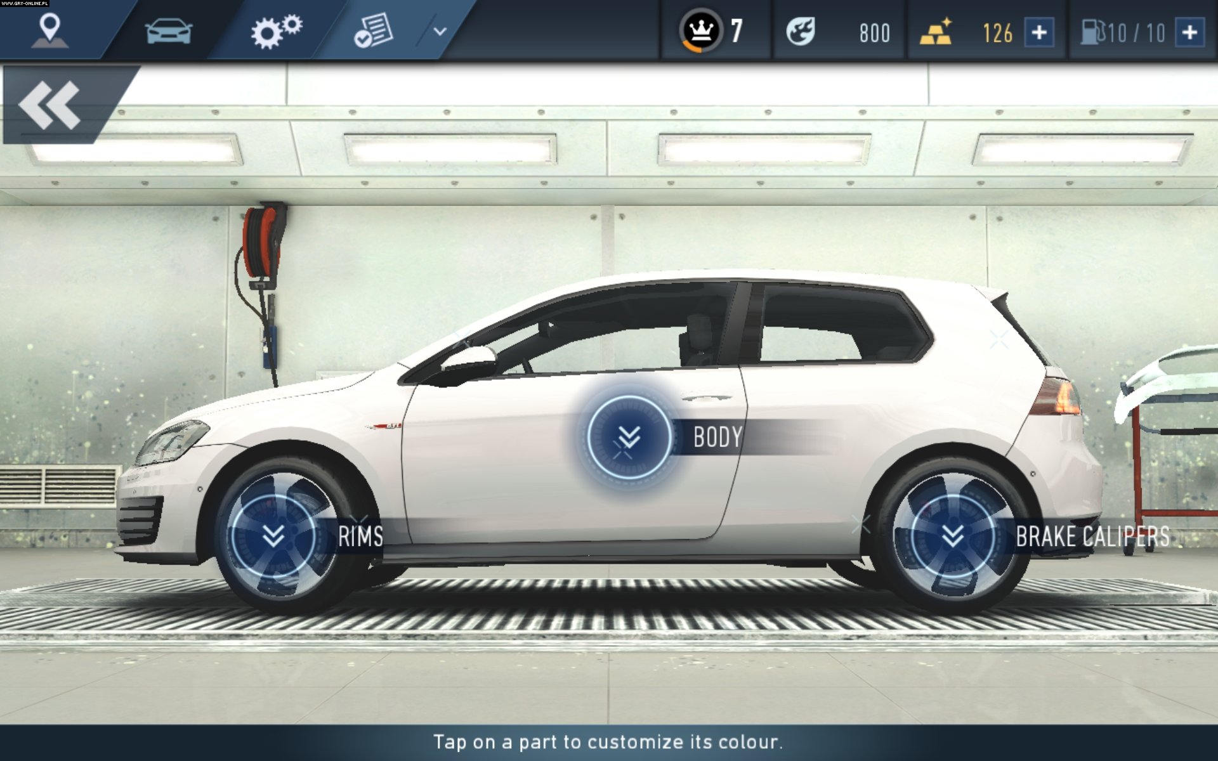Open the checklist missions tab
The width and height of the screenshot is (1218, 761).
point(373,30)
